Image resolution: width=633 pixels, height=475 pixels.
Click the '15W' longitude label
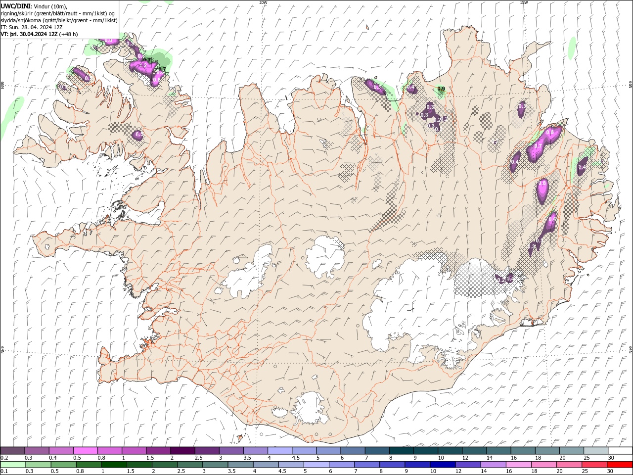(x=524, y=2)
